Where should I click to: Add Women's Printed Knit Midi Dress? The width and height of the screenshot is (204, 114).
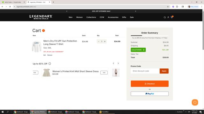pos(104,73)
